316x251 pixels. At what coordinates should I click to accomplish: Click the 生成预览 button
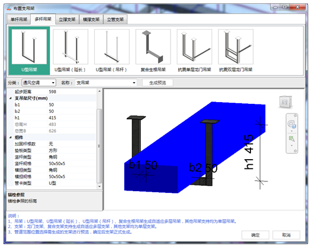[x=157, y=83]
